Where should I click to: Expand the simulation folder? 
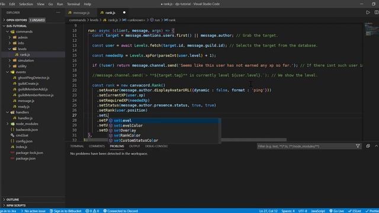point(9,60)
